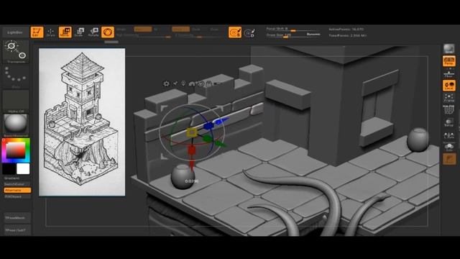Screen dimensions: 460x259
Task: Toggle Edit mode button
Action: pyautogui.click(x=37, y=32)
